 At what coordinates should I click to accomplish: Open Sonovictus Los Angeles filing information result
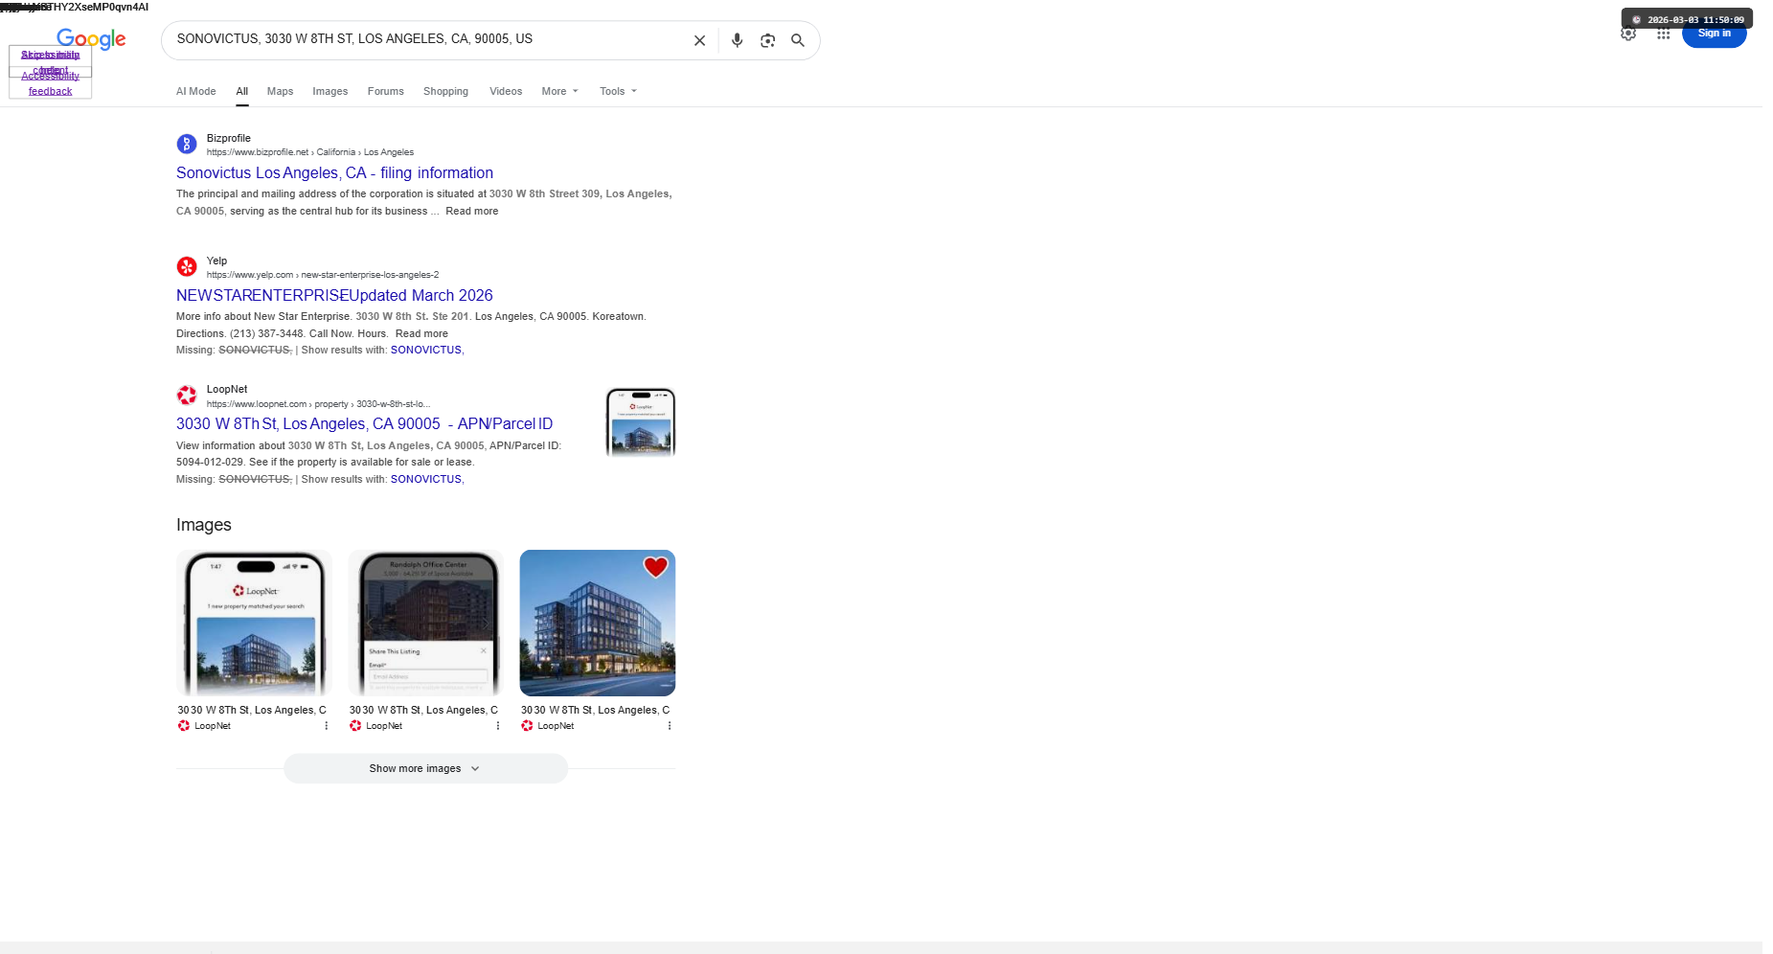(x=335, y=173)
